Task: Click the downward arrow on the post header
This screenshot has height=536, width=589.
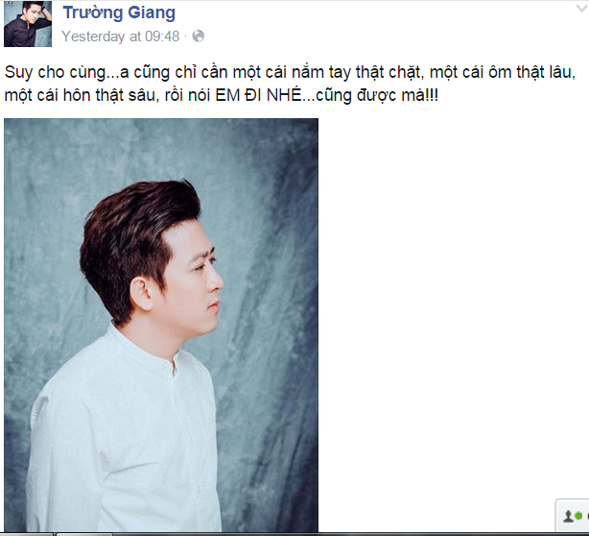Action: (x=582, y=9)
